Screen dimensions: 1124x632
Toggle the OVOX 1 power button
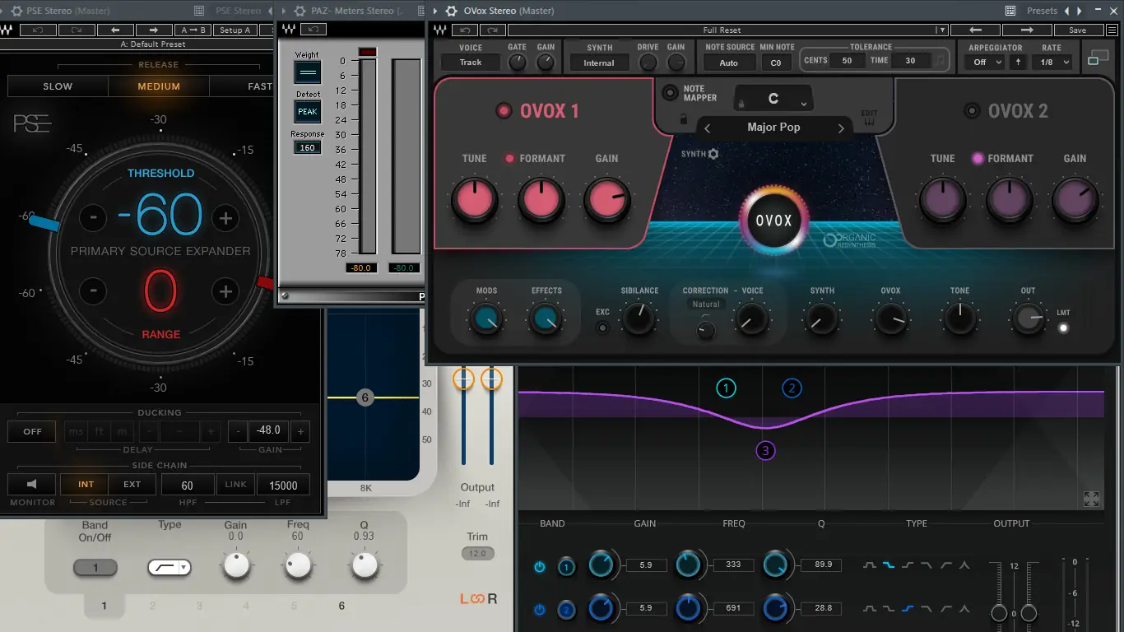point(504,111)
